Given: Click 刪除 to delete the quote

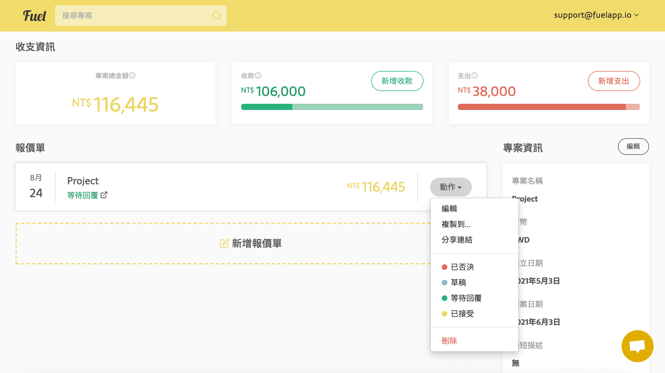Looking at the screenshot, I should click(449, 340).
